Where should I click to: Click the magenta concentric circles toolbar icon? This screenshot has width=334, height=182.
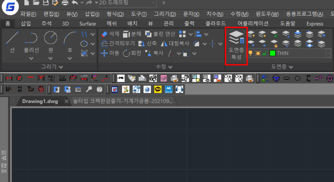329,78
